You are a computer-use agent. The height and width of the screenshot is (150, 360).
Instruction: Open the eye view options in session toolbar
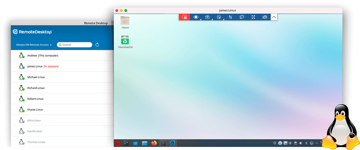click(196, 17)
